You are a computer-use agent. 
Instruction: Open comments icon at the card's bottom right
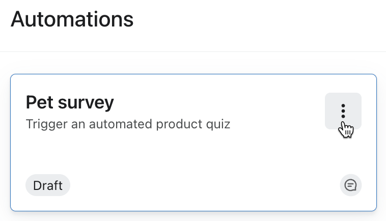[350, 185]
